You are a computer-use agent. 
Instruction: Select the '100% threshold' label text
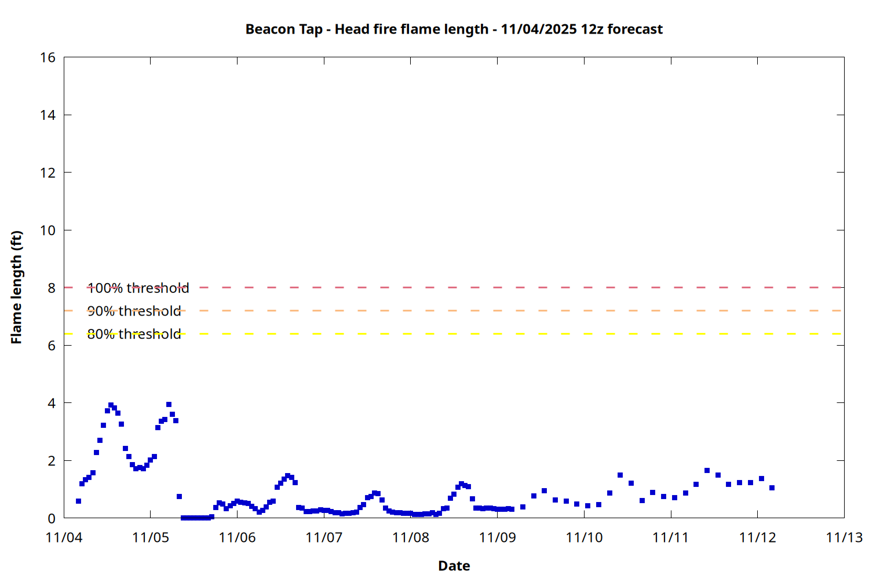point(138,288)
